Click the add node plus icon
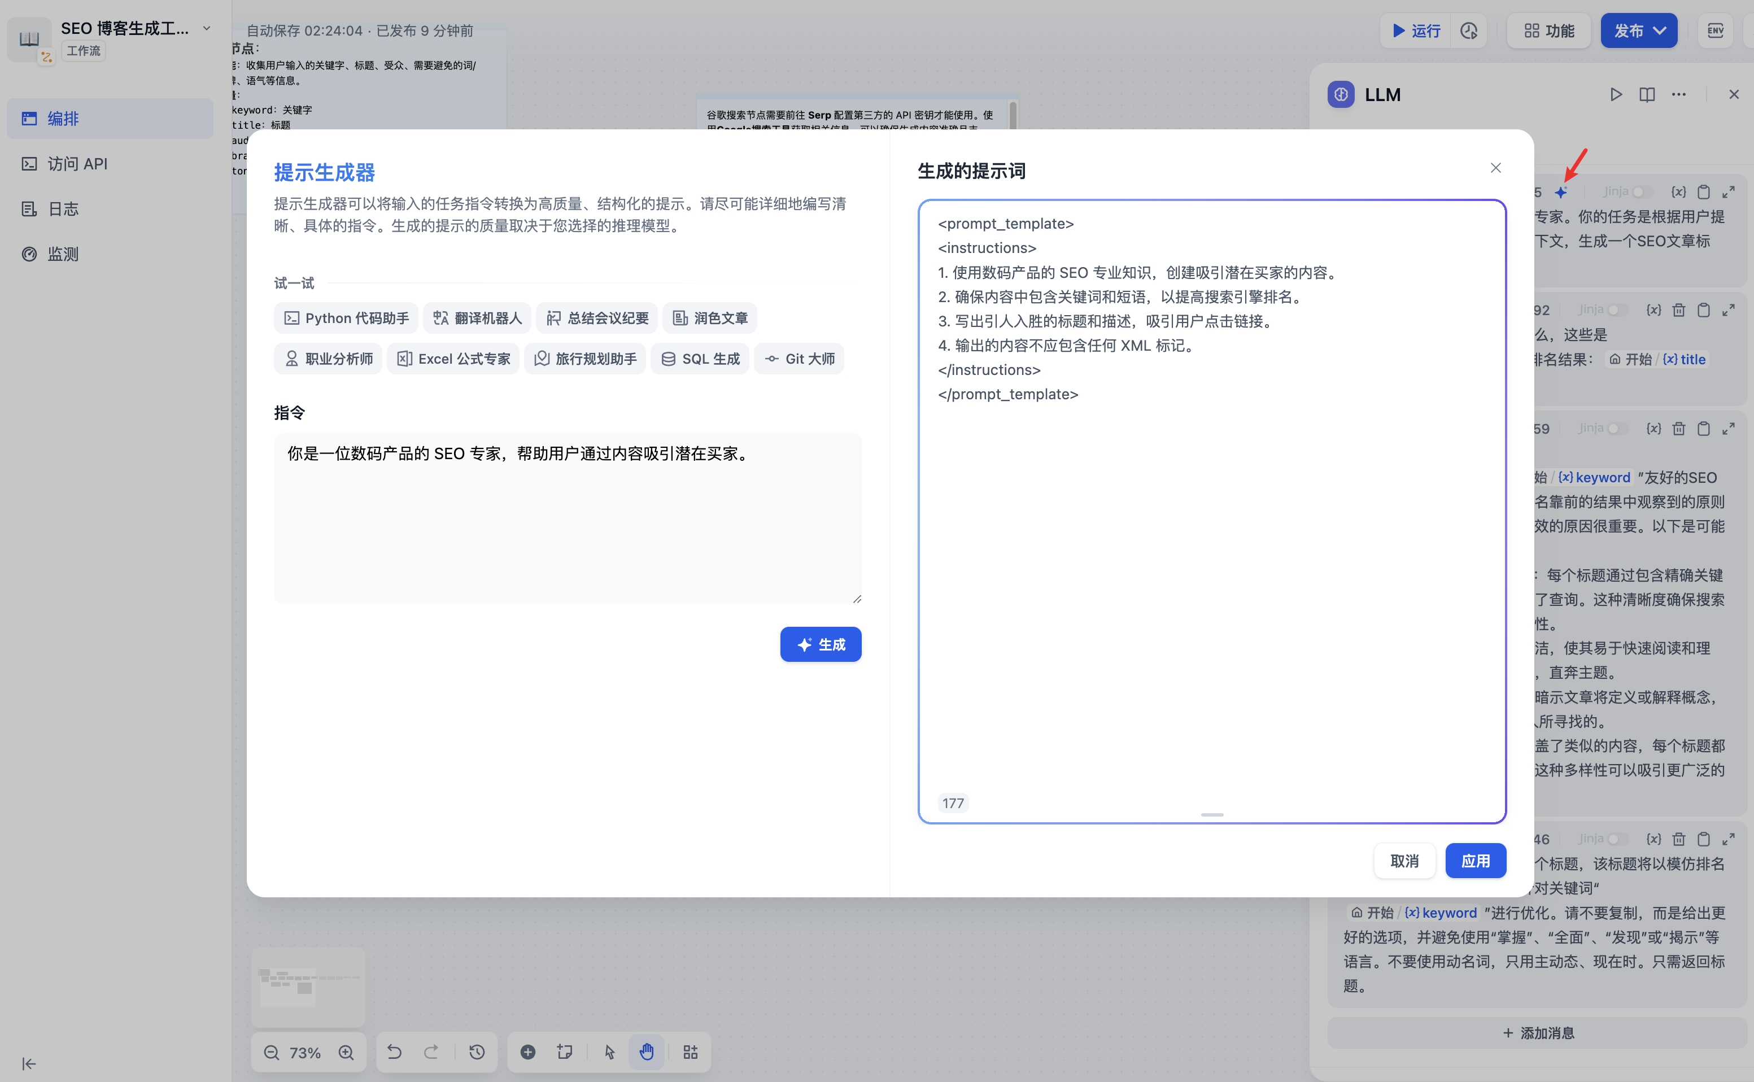 coord(527,1052)
